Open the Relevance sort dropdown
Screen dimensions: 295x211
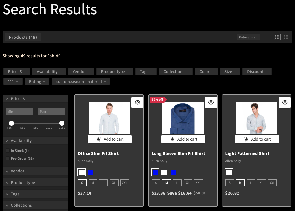pyautogui.click(x=248, y=37)
